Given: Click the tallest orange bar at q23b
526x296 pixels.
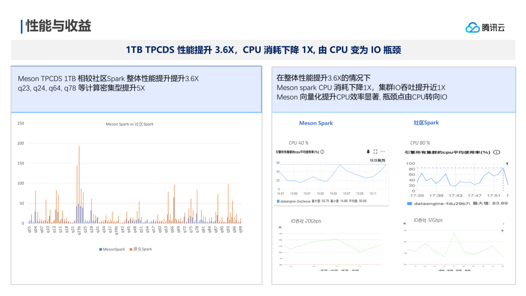Looking at the screenshot, I should [x=79, y=185].
